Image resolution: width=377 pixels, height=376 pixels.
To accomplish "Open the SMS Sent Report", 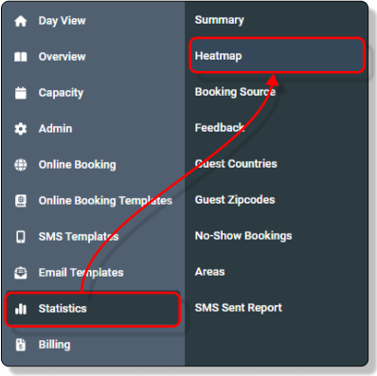I will (x=239, y=308).
